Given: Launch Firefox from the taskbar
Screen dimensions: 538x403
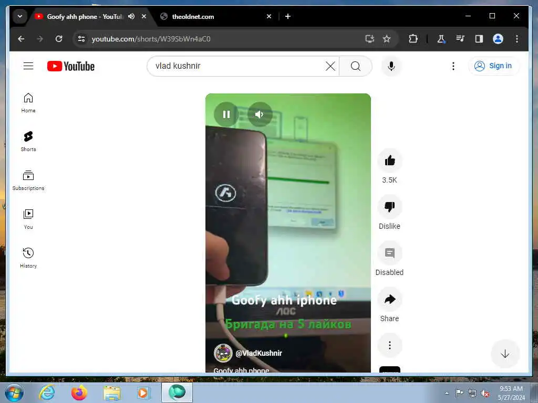Looking at the screenshot, I should pos(79,393).
